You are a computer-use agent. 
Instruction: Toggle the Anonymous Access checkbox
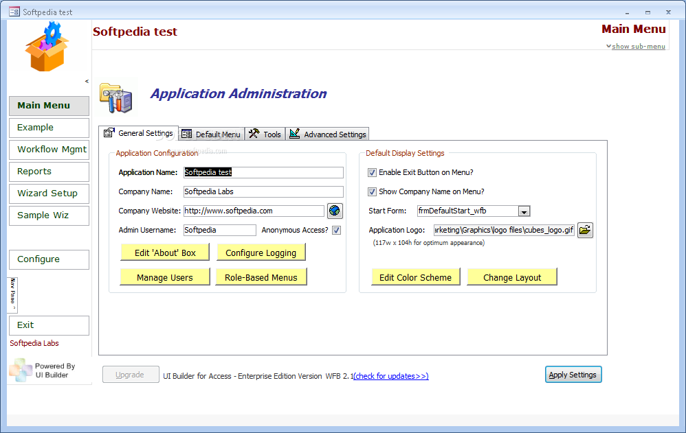pyautogui.click(x=336, y=231)
